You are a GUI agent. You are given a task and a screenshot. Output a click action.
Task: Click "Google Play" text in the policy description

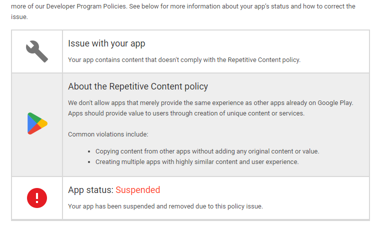pos(335,103)
